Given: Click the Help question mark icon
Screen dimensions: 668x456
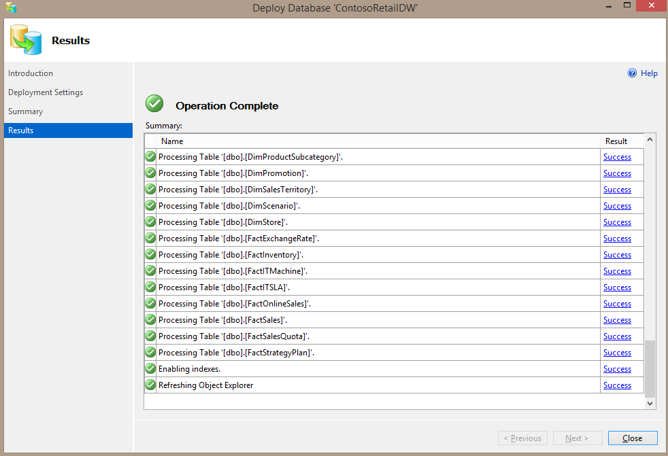Looking at the screenshot, I should 632,73.
